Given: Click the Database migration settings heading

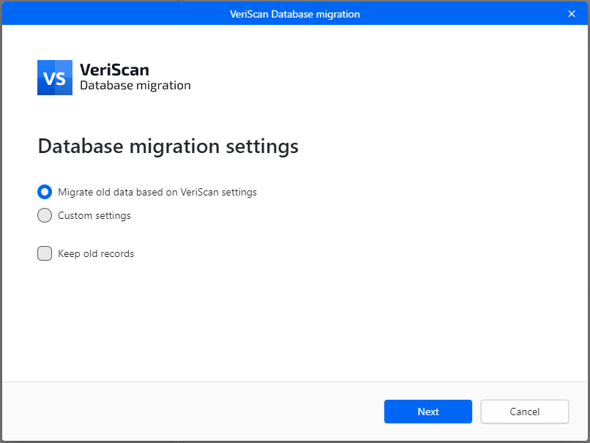Looking at the screenshot, I should tap(168, 146).
